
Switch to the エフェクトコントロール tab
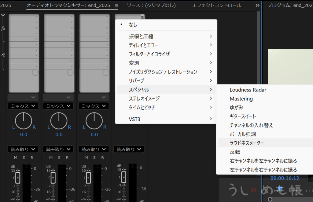(x=216, y=5)
